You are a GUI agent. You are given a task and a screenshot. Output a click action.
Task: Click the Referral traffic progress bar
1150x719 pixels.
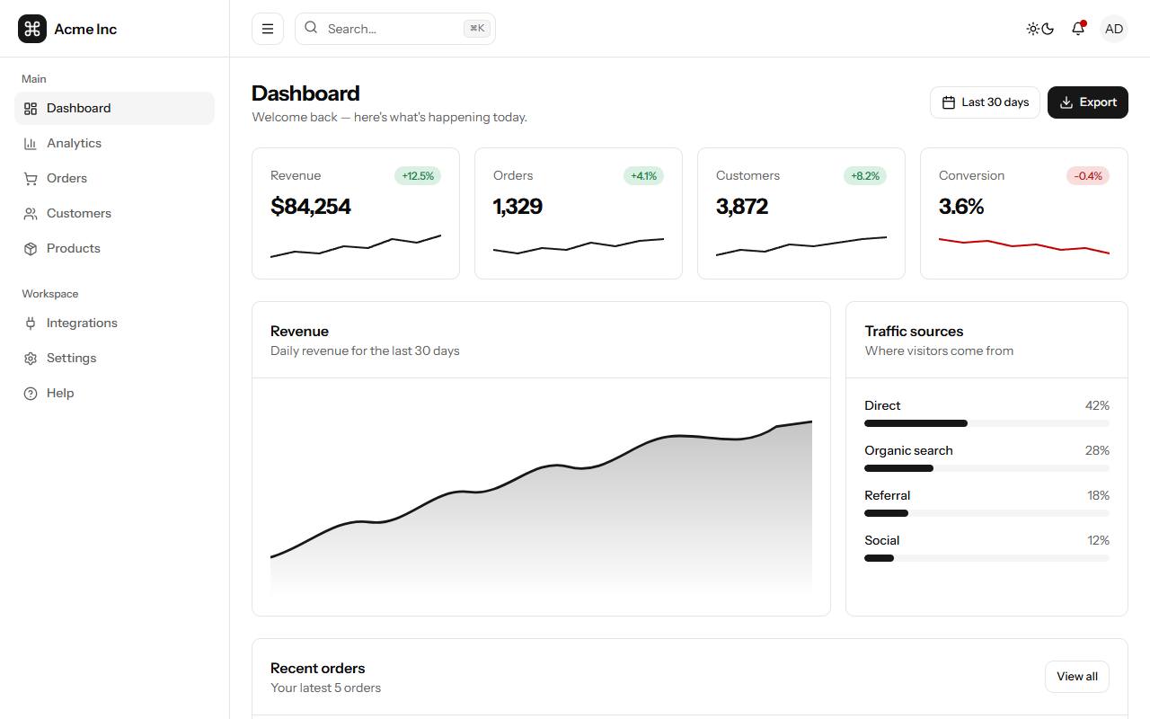pyautogui.click(x=986, y=513)
